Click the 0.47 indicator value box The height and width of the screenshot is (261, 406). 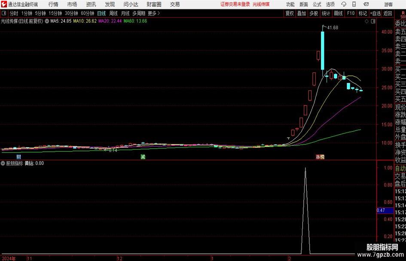click(385, 210)
